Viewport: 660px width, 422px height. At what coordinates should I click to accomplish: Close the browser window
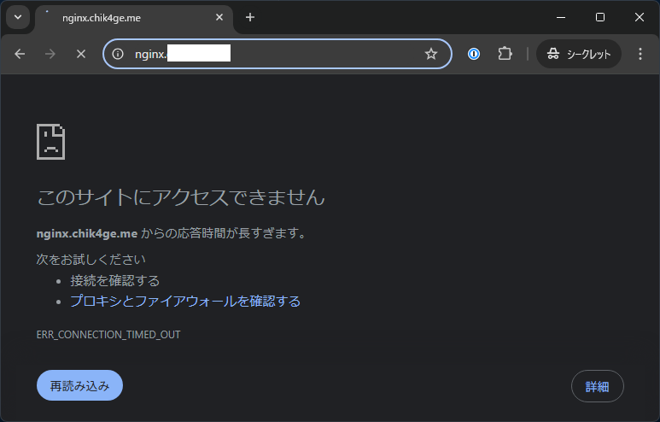tap(640, 17)
